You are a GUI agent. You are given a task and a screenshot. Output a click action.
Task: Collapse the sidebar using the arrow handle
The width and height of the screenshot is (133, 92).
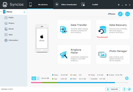(x=27, y=12)
